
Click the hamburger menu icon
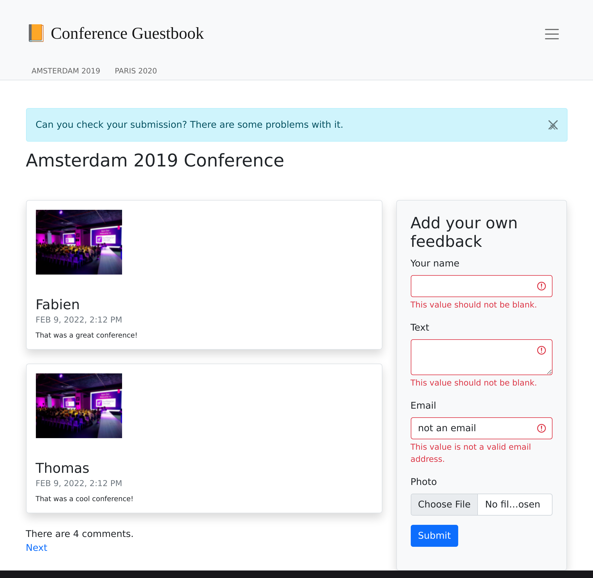point(551,34)
